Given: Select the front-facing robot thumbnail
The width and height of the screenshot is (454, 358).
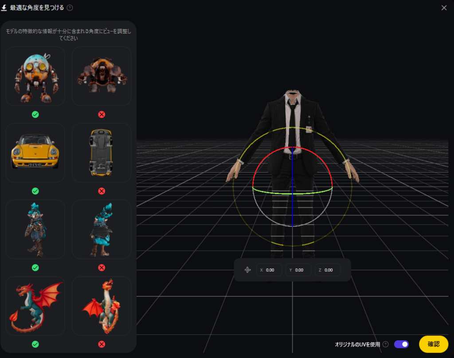Looking at the screenshot, I should pos(35,76).
